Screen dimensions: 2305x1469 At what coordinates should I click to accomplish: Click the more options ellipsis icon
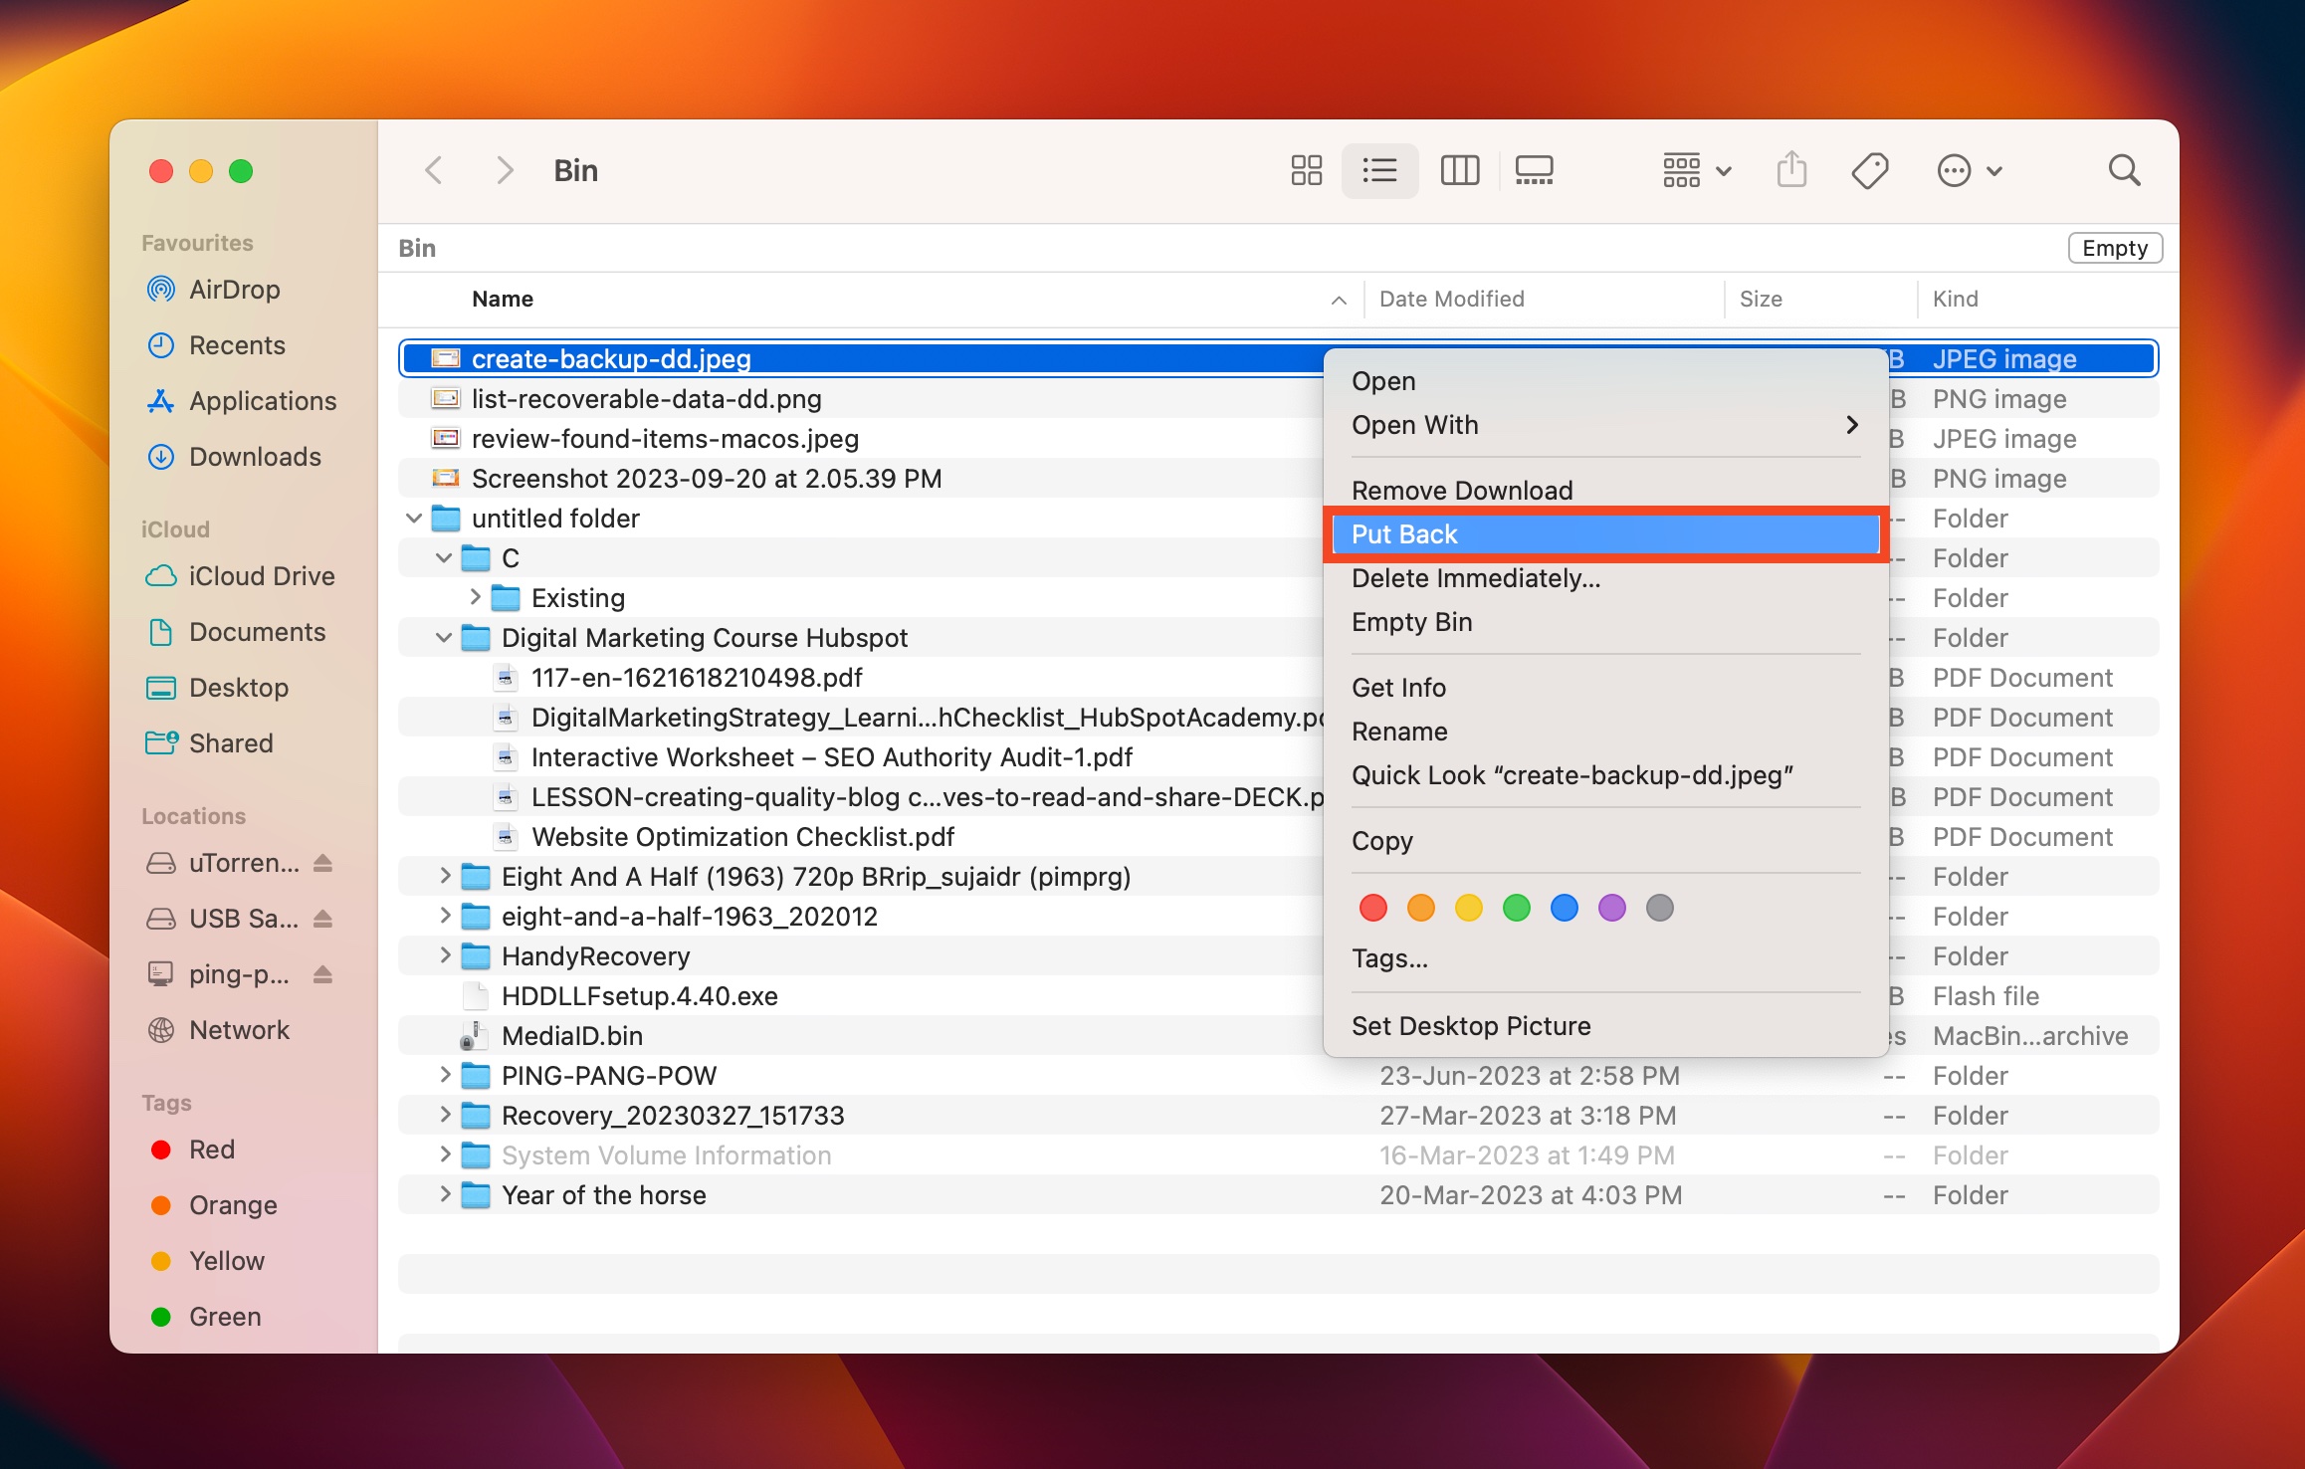(1954, 168)
